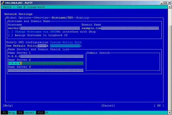Screen dimensions: 172x115
Task: Close the PuTTY window
Action: pos(169,3)
